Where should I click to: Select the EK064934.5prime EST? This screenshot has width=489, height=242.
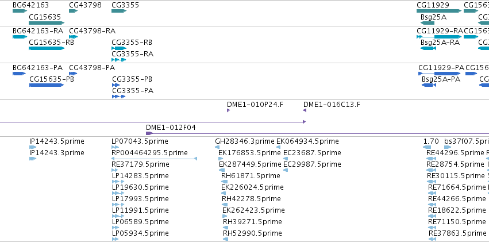coord(279,147)
